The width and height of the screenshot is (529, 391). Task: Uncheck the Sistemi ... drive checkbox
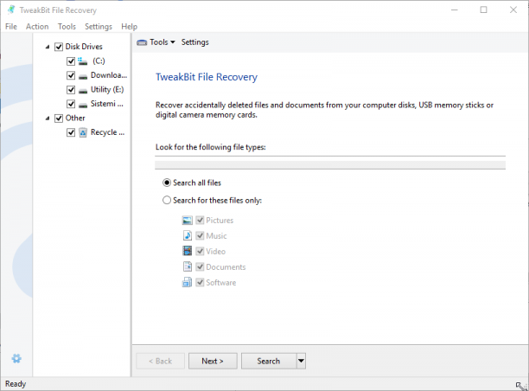pos(71,104)
